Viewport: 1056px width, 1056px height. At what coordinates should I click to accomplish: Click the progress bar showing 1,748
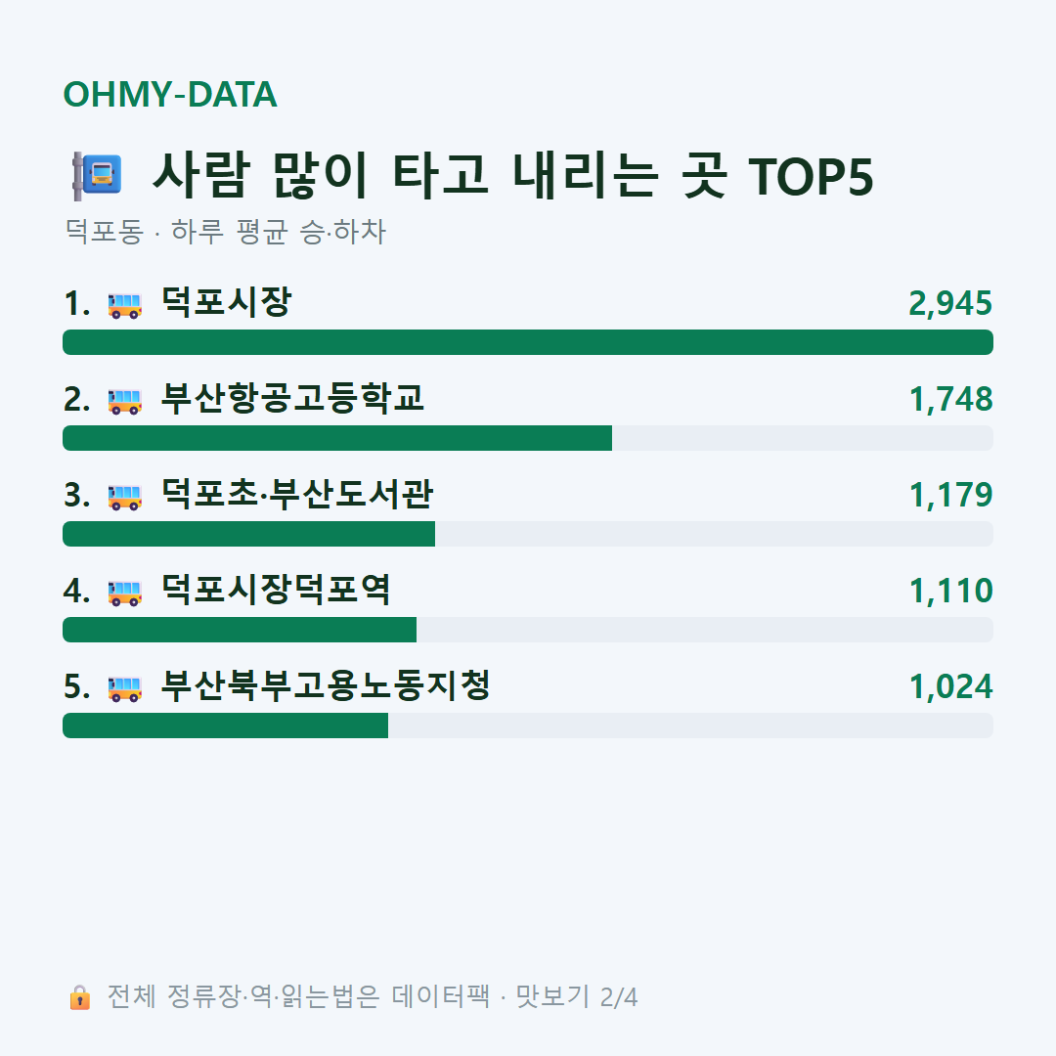528,438
